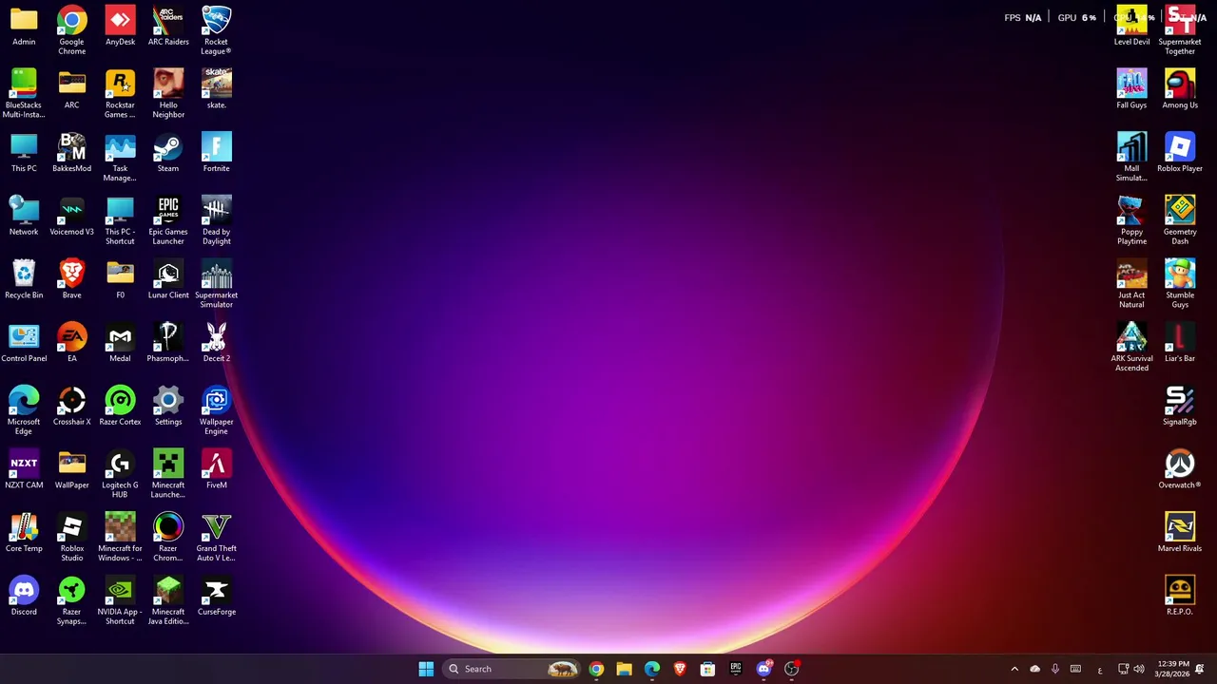Viewport: 1217px width, 684px height.
Task: Open Rocket League desktop shortcut
Action: click(216, 20)
